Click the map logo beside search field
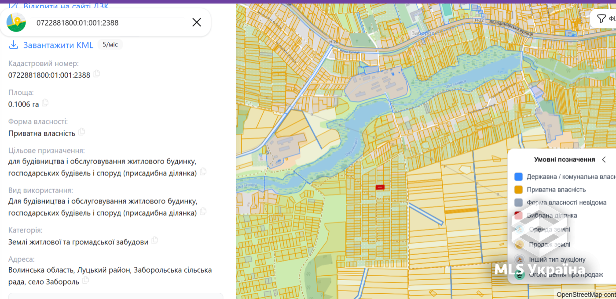Image resolution: width=616 pixels, height=299 pixels. [x=16, y=22]
